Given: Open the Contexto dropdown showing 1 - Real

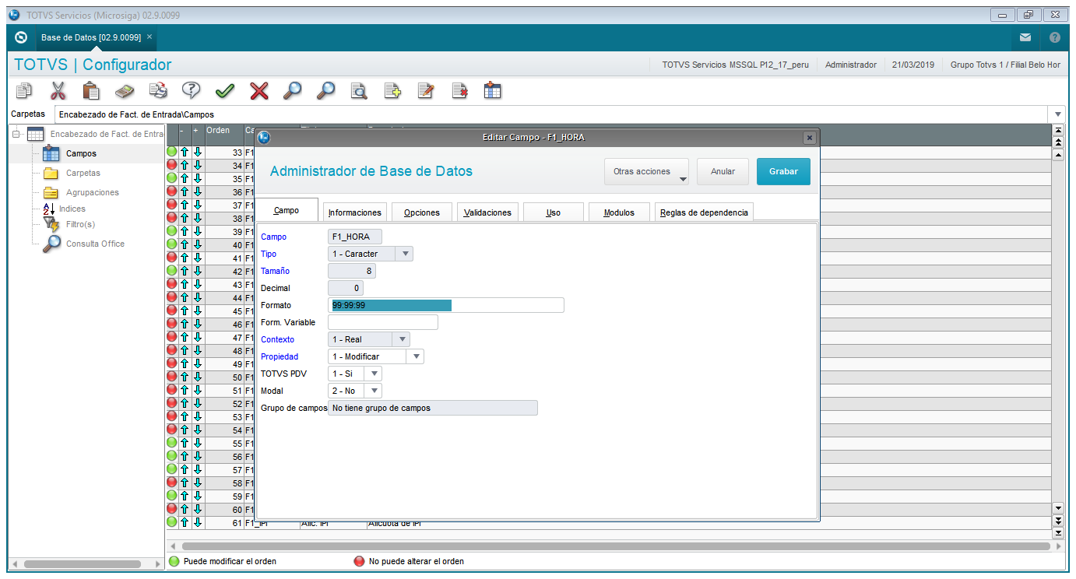Looking at the screenshot, I should (401, 339).
